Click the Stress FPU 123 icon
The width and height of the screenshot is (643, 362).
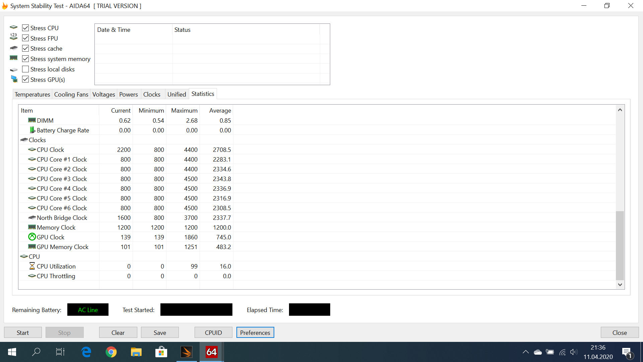[x=14, y=37]
